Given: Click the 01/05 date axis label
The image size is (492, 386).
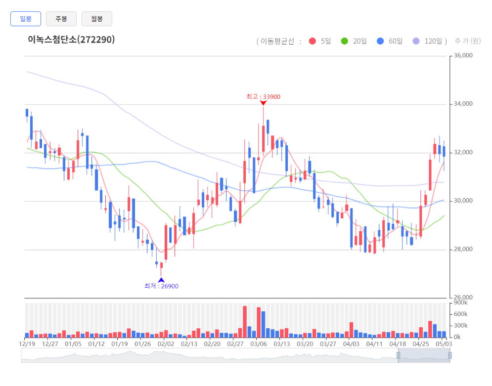Looking at the screenshot, I should pos(73,343).
